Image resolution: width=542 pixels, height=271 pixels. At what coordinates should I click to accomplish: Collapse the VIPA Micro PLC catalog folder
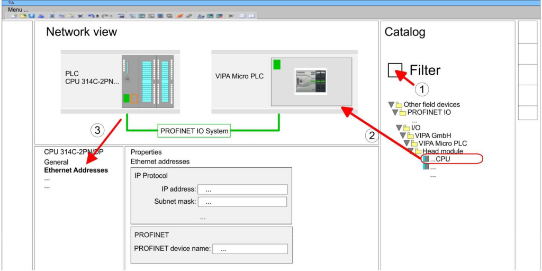(x=406, y=143)
